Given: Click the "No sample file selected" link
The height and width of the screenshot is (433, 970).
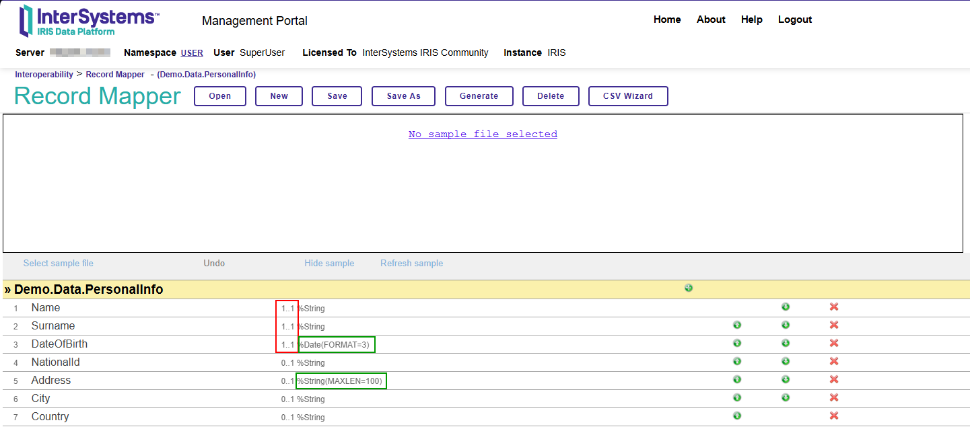Looking at the screenshot, I should [x=483, y=134].
